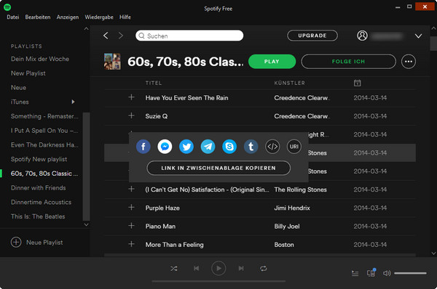Start playback with the play circle
Screen dimensions: 437x289
[x=219, y=268]
